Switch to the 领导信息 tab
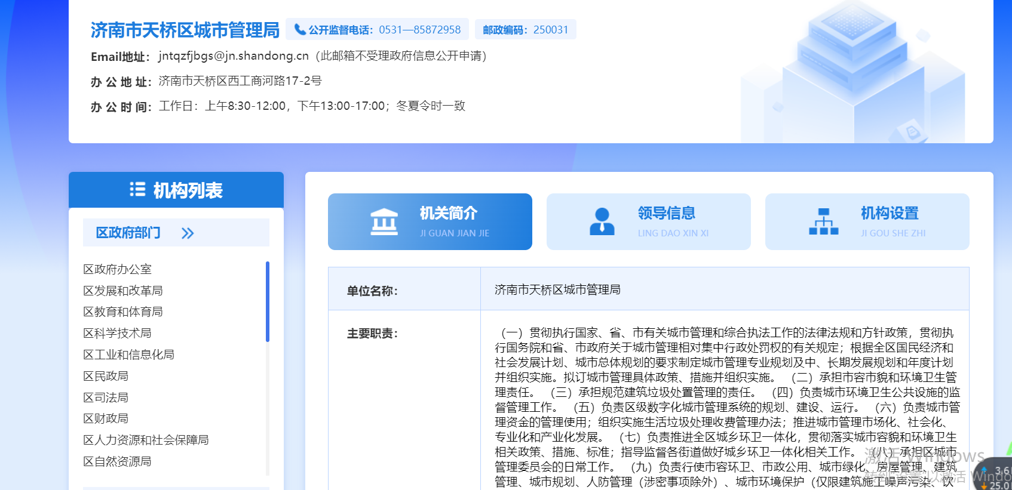 649,221
